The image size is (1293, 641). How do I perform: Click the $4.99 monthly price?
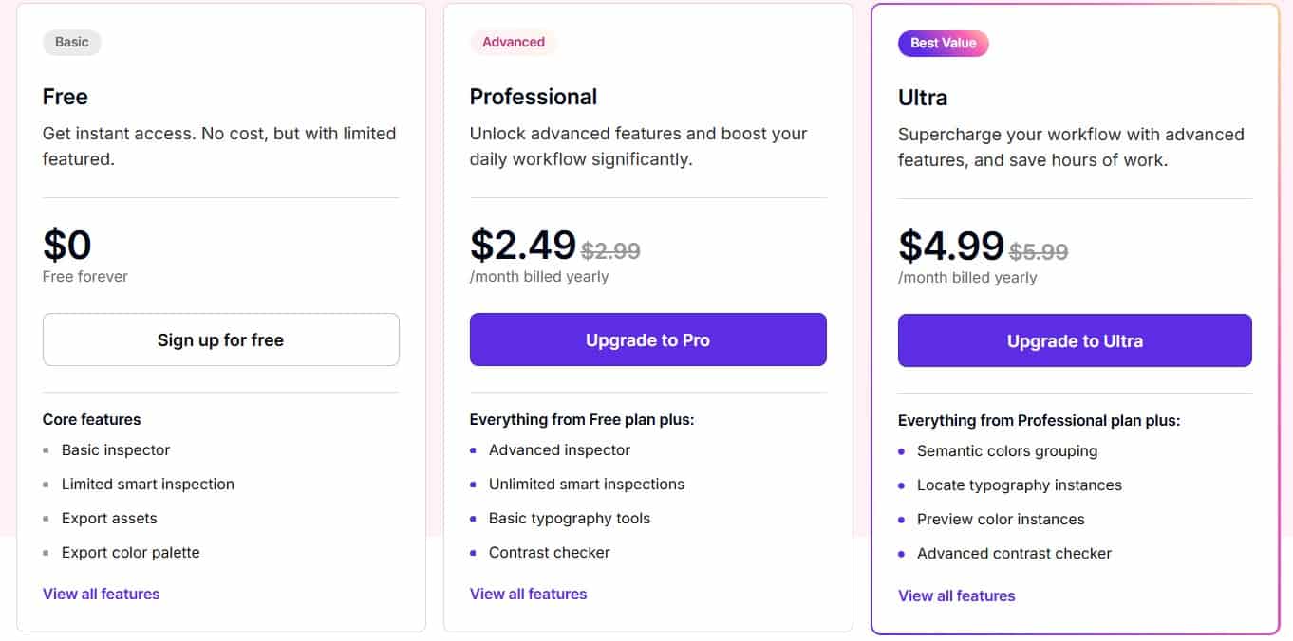pos(950,247)
